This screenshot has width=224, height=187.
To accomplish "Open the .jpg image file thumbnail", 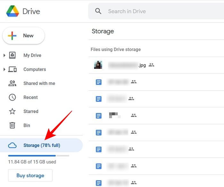I will click(x=98, y=65).
